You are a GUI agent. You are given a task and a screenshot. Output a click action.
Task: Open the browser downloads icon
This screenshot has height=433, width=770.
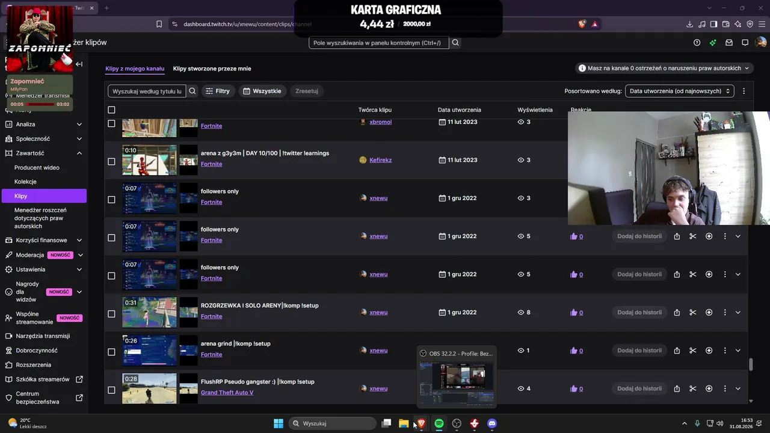689,24
